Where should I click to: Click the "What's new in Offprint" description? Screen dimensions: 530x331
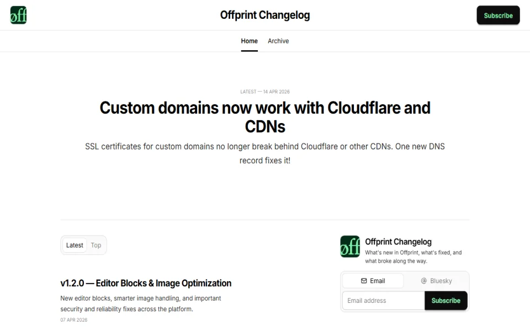tap(413, 257)
